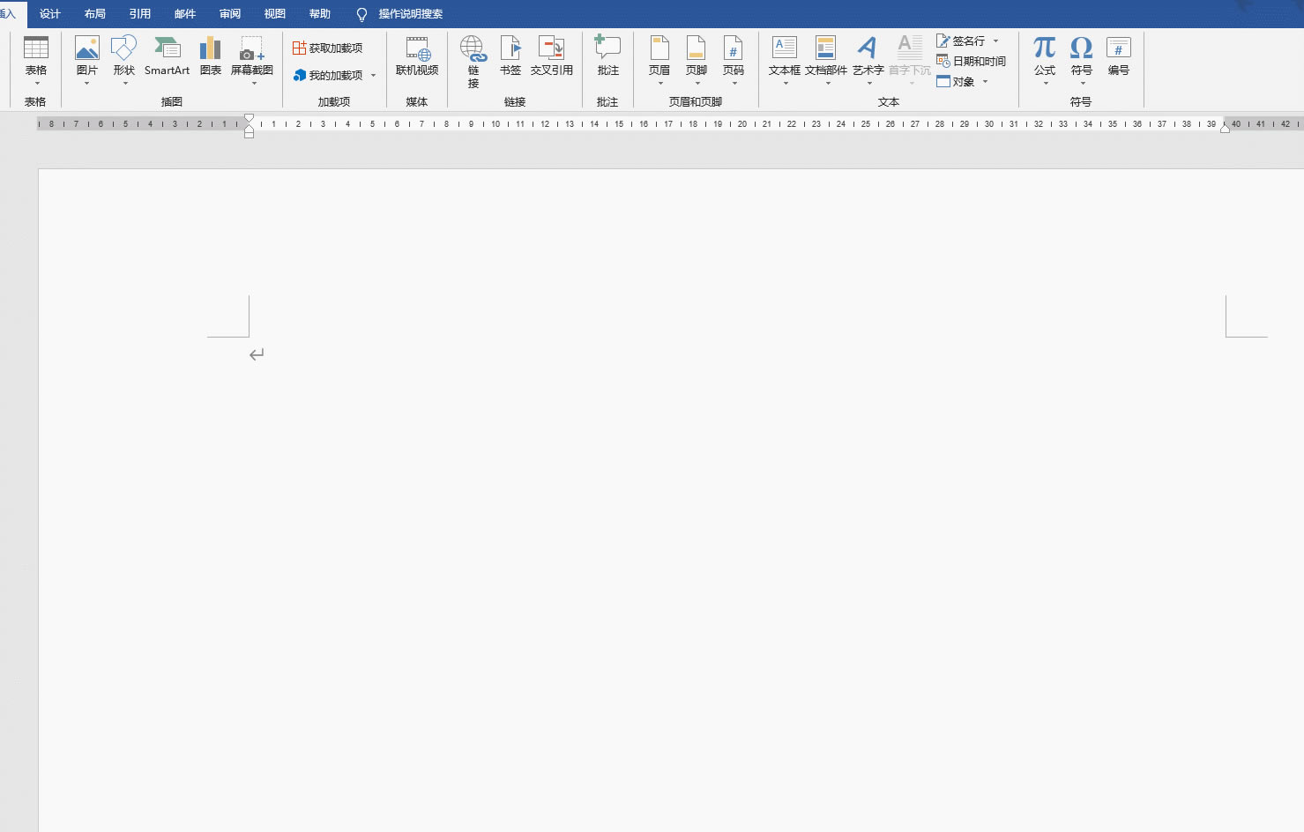
Task: Expand the arrow under 图片
Action: coord(86,84)
